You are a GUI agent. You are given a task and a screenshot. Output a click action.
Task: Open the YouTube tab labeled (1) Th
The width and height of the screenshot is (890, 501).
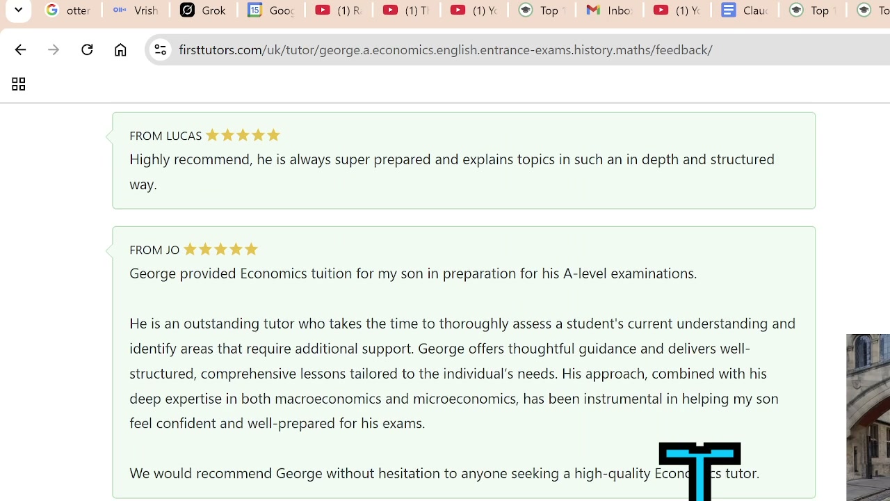tap(406, 10)
